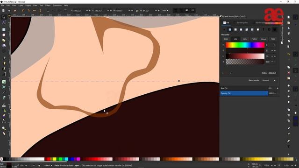Click the Undo icon in right command bar
The width and height of the screenshot is (299, 168).
289,54
